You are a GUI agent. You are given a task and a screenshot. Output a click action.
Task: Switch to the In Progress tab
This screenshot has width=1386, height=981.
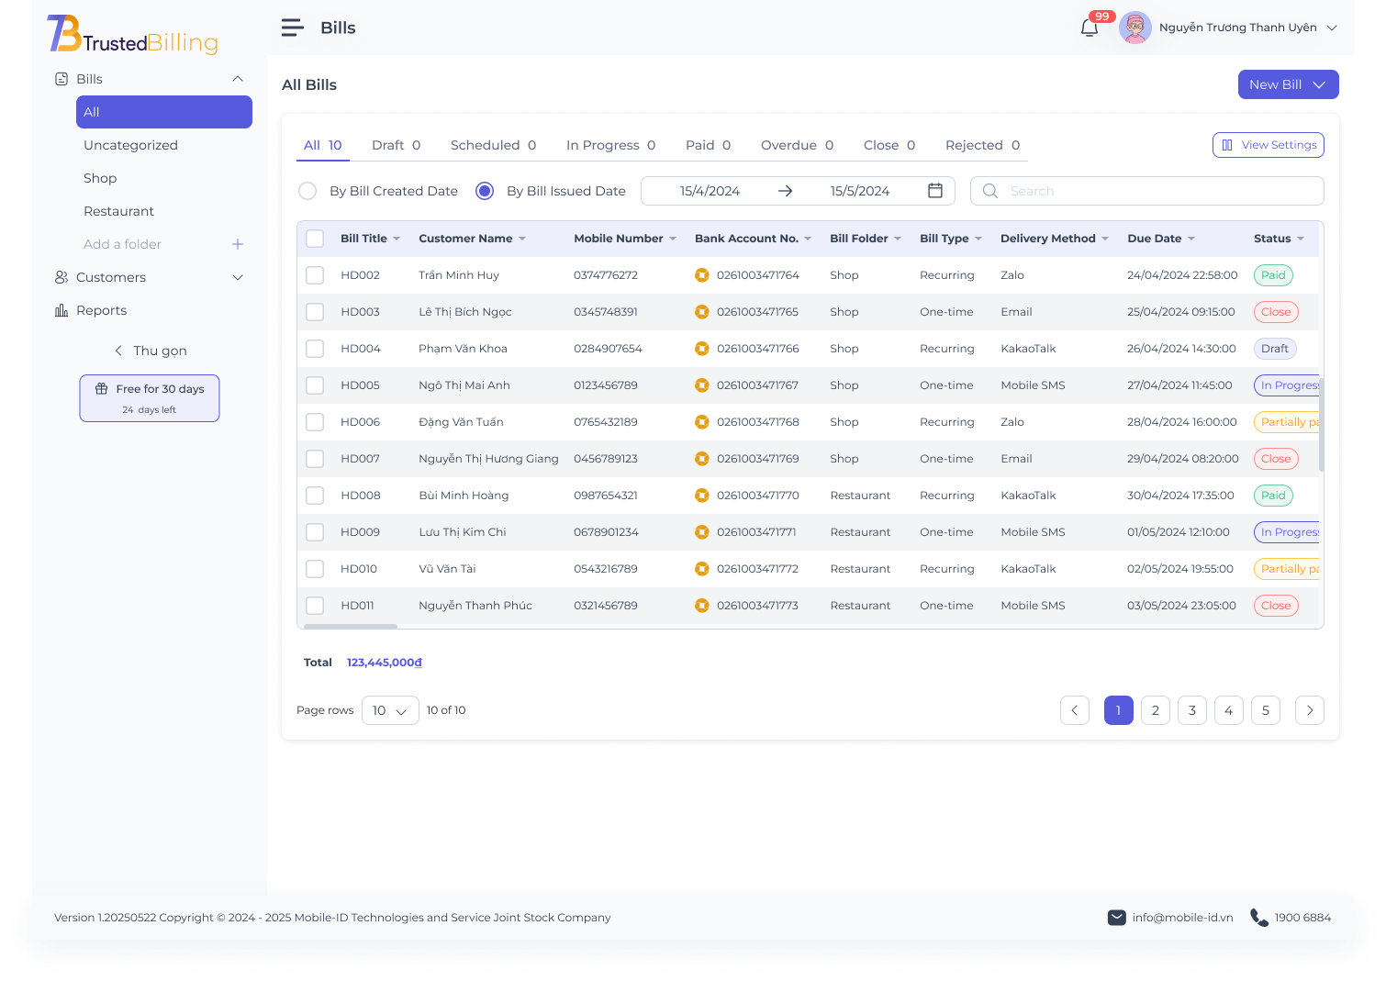click(x=611, y=145)
